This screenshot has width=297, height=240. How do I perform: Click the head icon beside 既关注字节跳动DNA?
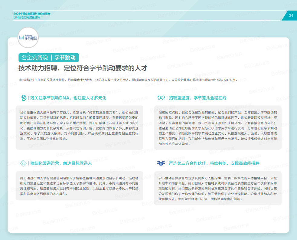[24, 98]
